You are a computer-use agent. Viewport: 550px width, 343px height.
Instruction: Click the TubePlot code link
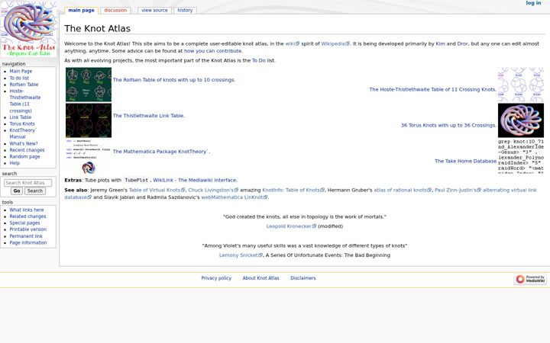137,180
